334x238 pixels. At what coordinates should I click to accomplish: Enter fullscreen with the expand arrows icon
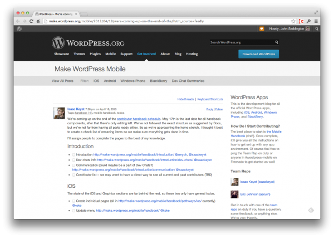316,13
